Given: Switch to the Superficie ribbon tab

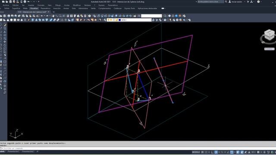Looking at the screenshot, I should tap(16, 9).
